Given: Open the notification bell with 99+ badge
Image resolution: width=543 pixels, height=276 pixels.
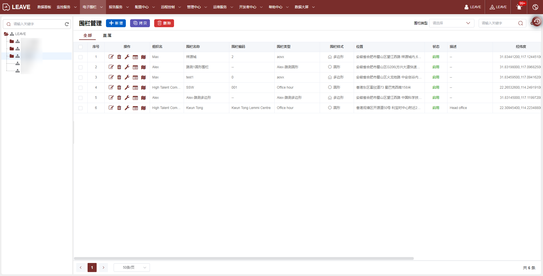Looking at the screenshot, I should 519,7.
